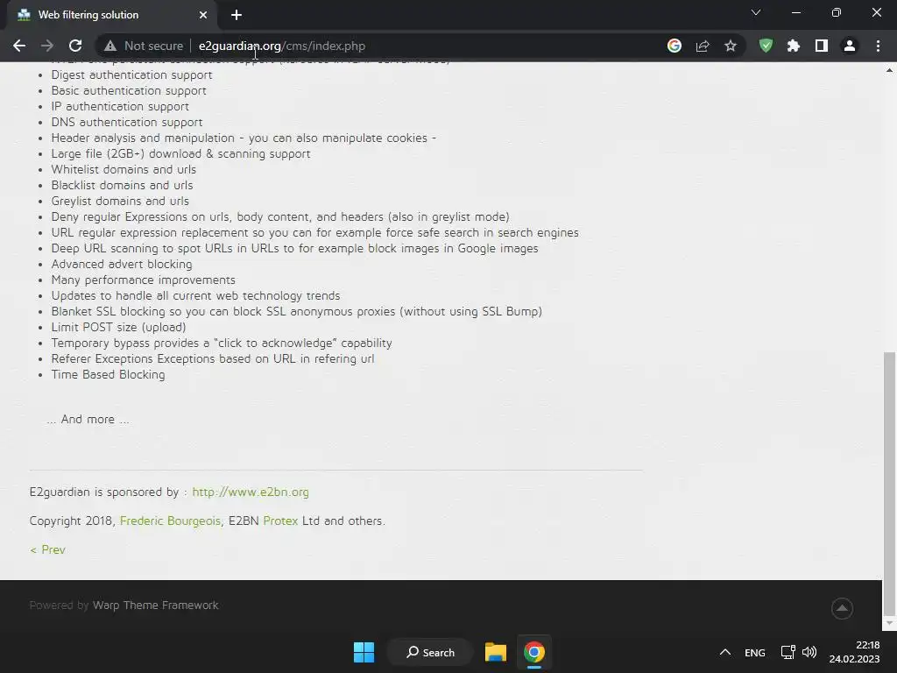Click the scrollbar down arrow
Screen dimensions: 897x673
889,623
